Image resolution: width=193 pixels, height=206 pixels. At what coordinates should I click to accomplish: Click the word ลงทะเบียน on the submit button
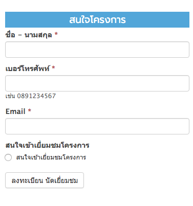coord(27,180)
